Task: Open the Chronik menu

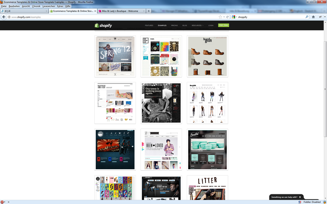Action: pyautogui.click(x=36, y=6)
